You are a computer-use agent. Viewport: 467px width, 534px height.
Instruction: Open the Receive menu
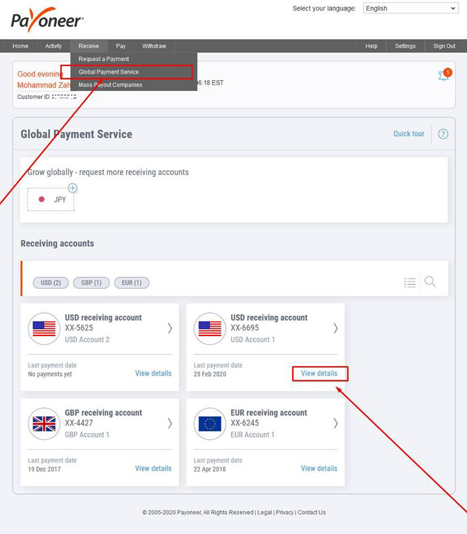[89, 46]
